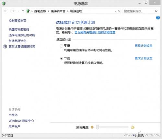Open 控制面板主页 in sidebar
Viewport: 162px width, 139px height.
(x=17, y=21)
